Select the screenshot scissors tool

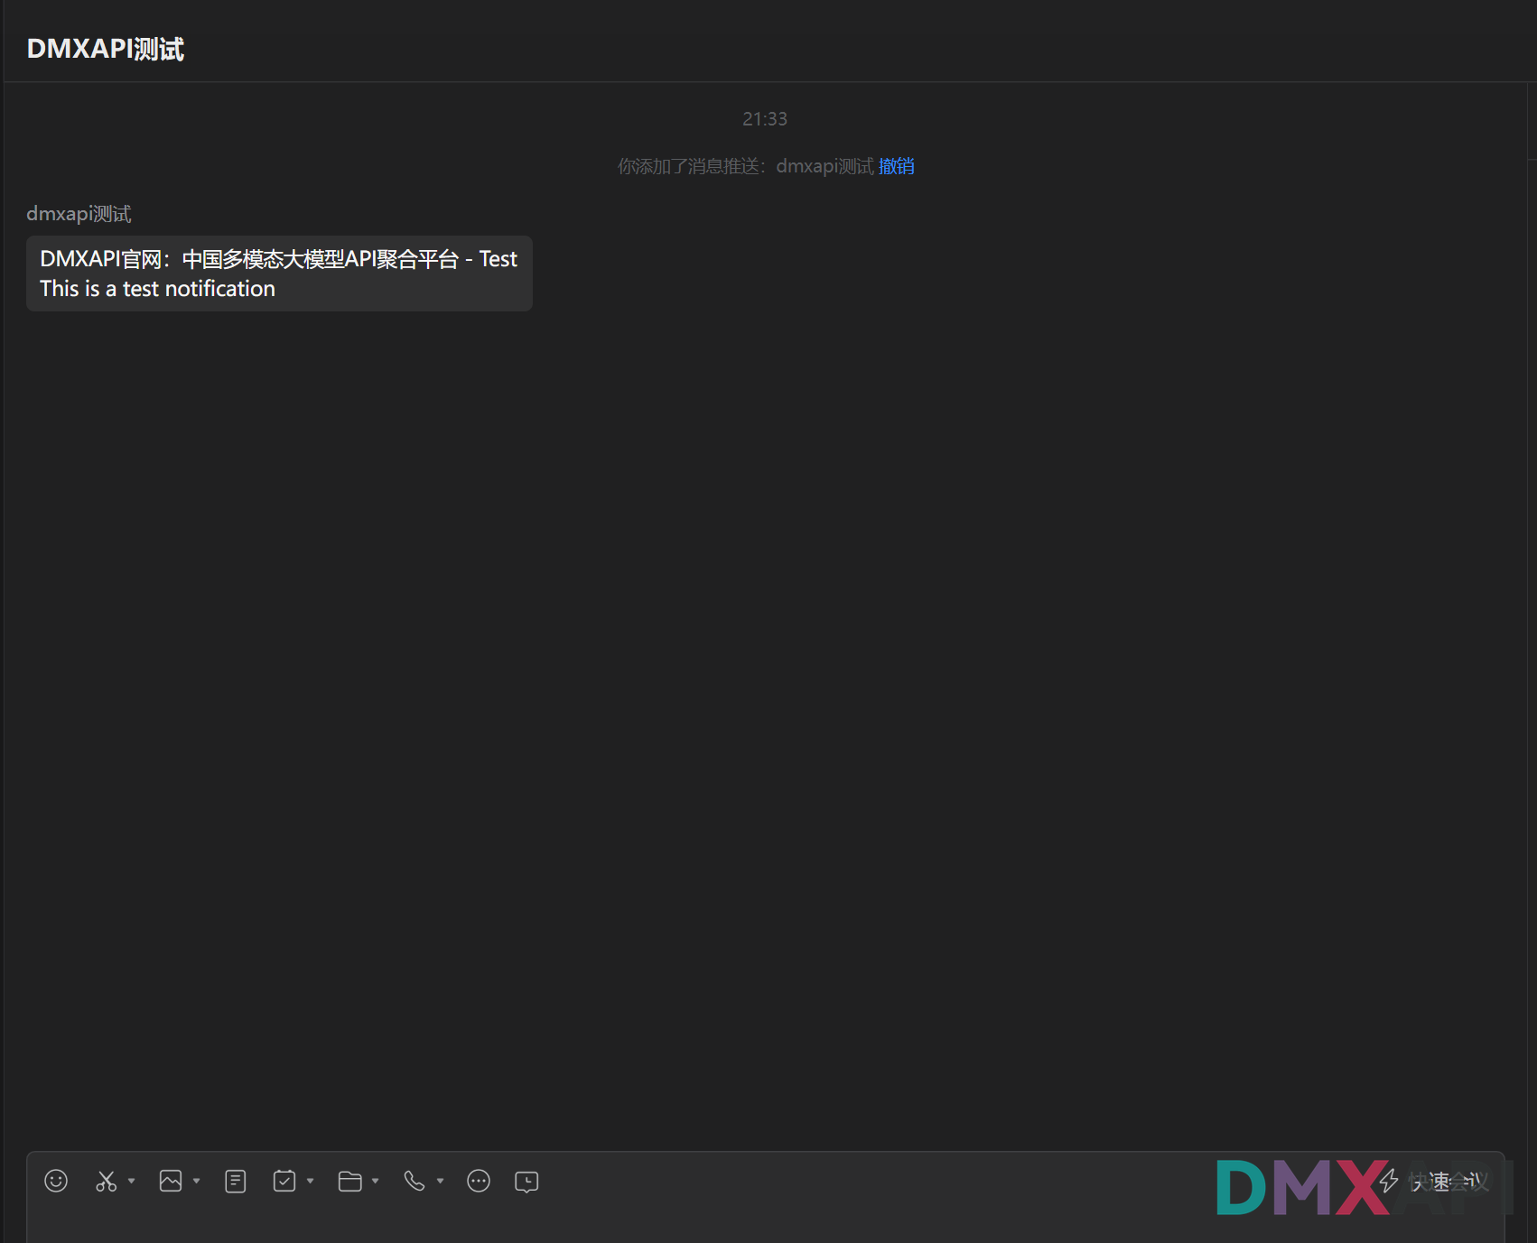click(107, 1181)
